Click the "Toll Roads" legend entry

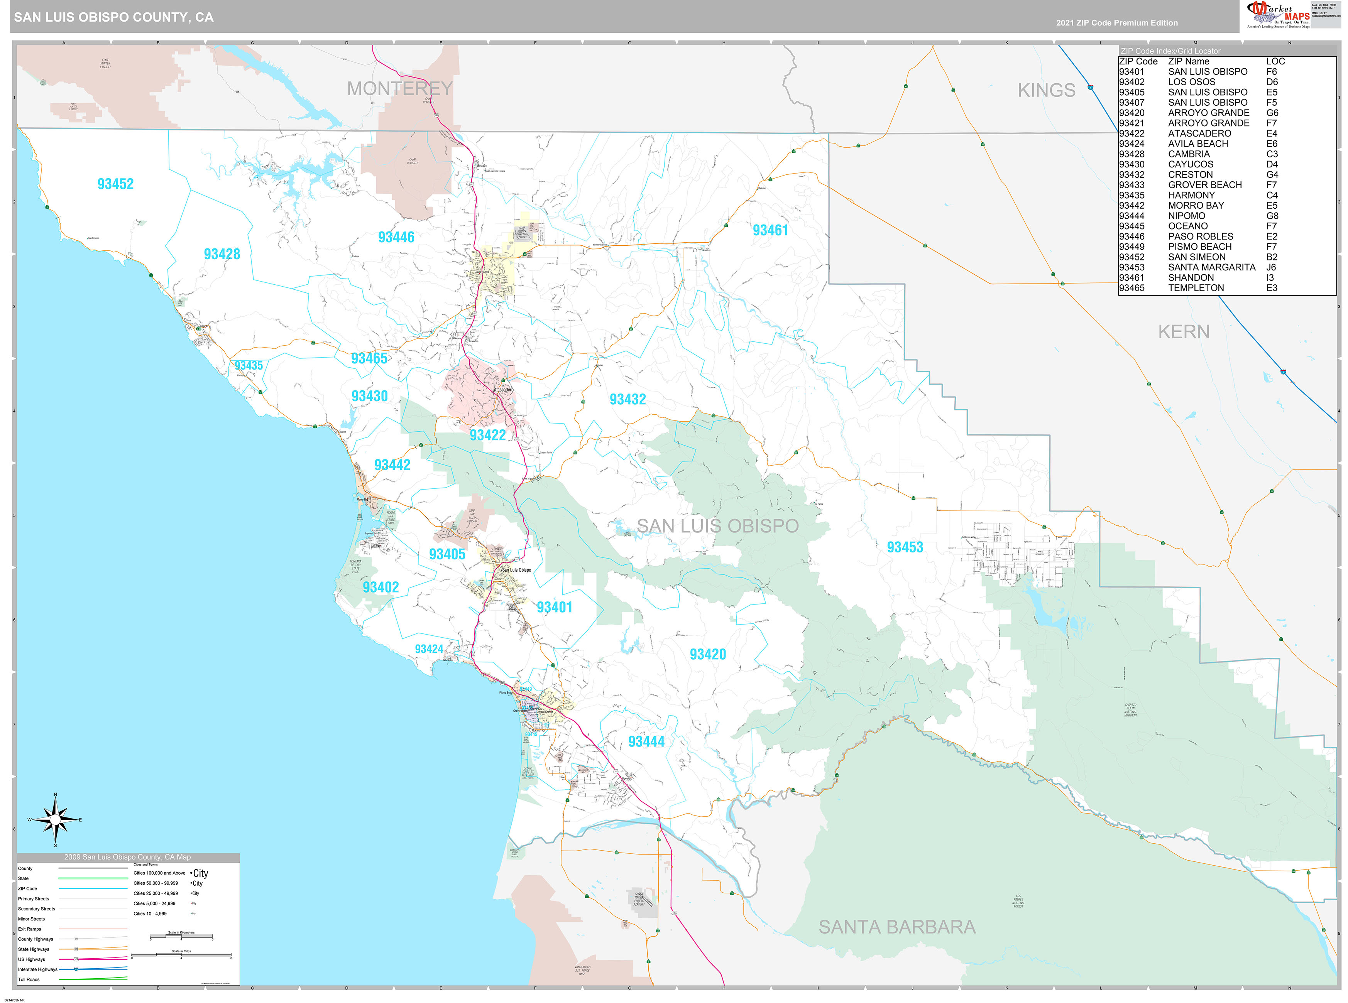72,980
